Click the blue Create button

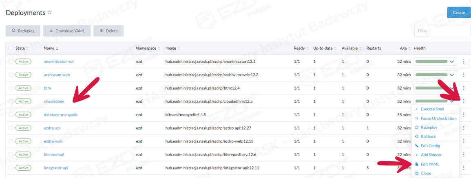(459, 13)
